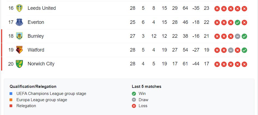The height and width of the screenshot is (115, 258).
Task: Click Watford's grey draw result icon
Action: point(231,50)
